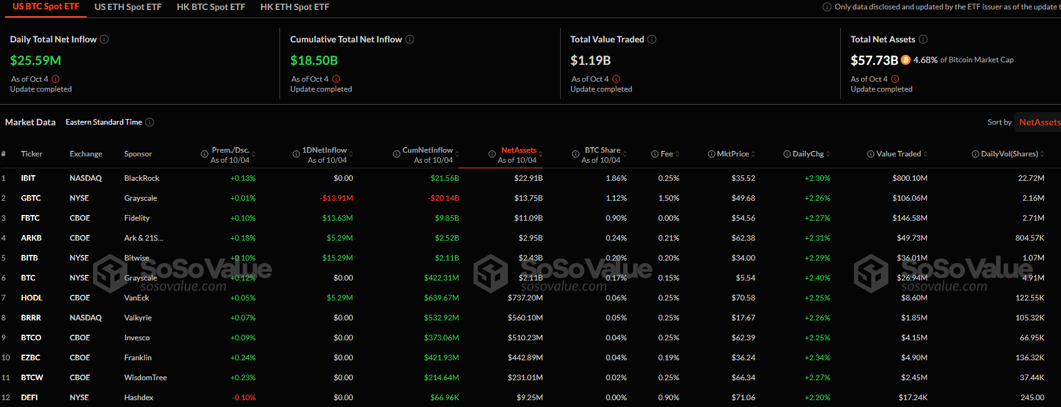The height and width of the screenshot is (407, 1061).
Task: Click the WisdomTree sponsor cell
Action: (x=145, y=378)
